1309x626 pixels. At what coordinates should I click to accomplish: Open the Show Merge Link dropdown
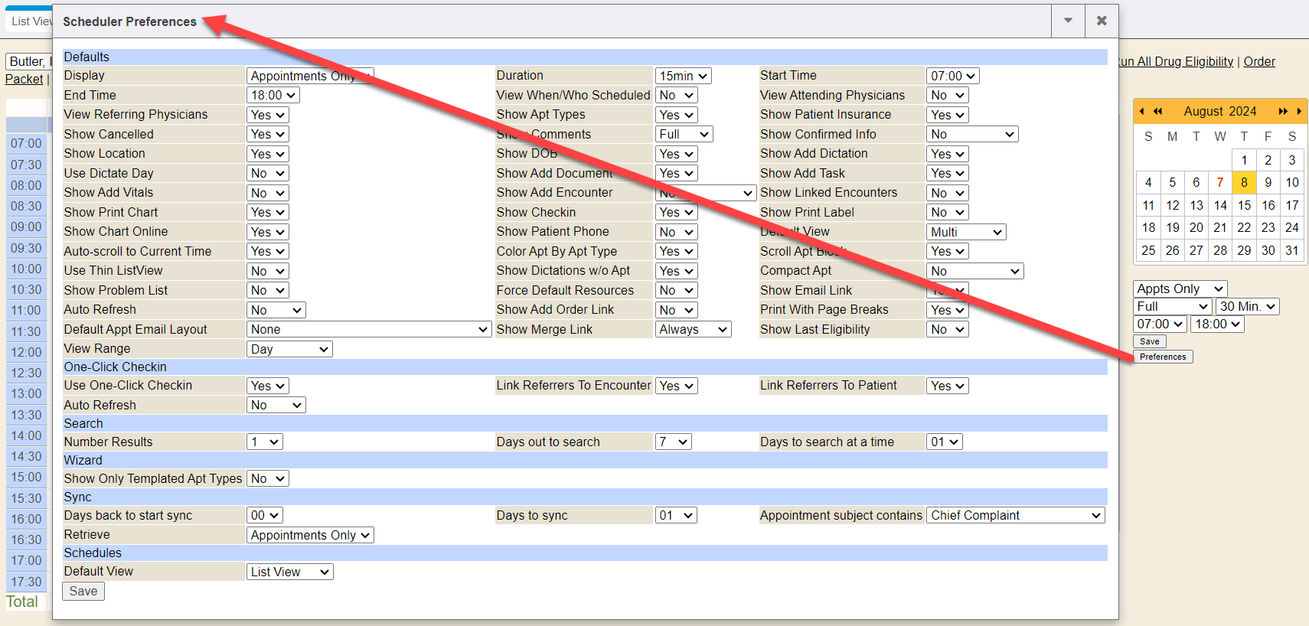click(693, 329)
